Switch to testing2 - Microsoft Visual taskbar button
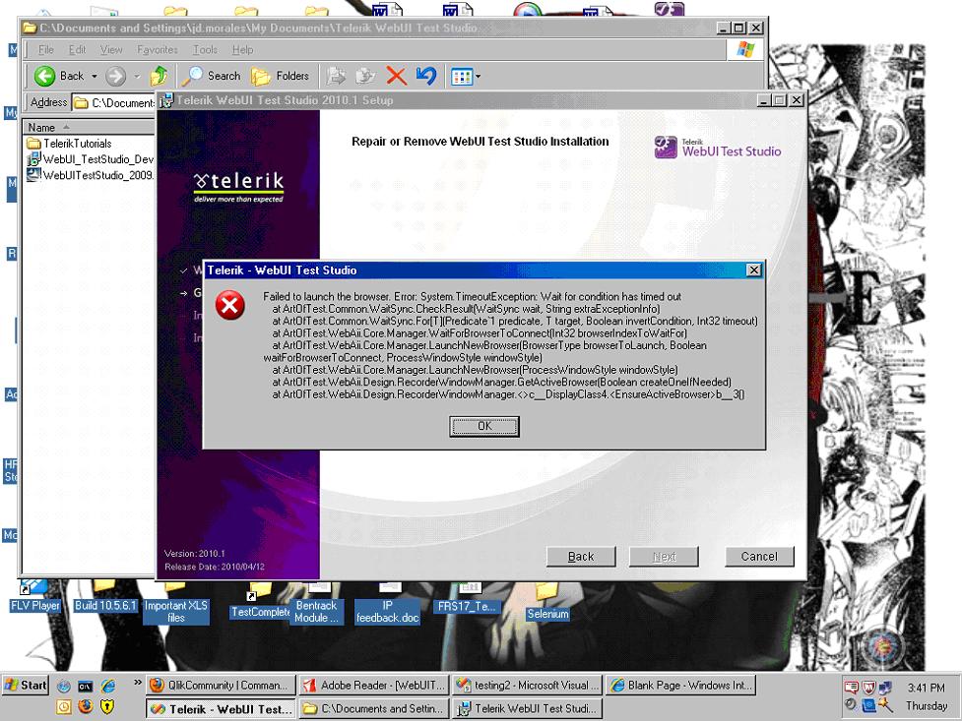Viewport: 962px width, 721px height. click(528, 686)
